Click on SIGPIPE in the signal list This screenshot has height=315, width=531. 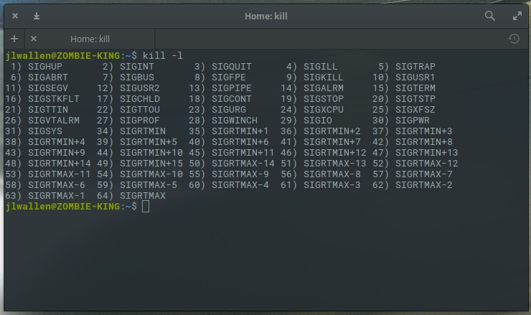coord(231,88)
